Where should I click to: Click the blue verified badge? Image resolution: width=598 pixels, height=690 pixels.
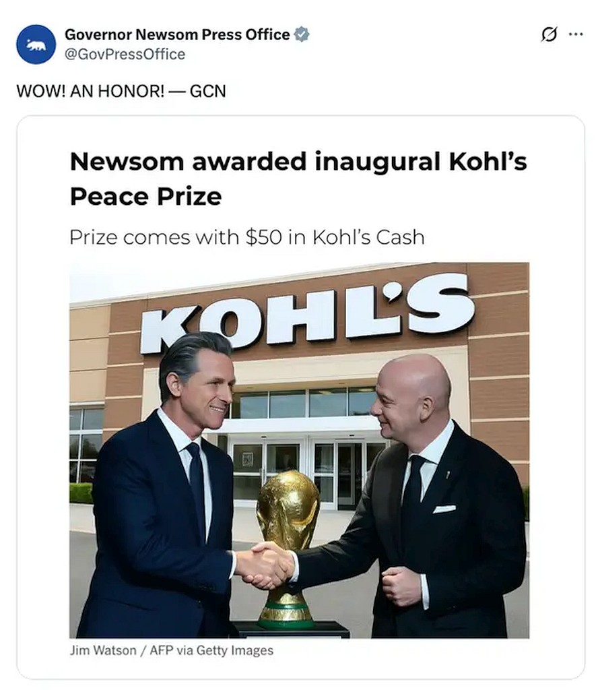click(302, 34)
